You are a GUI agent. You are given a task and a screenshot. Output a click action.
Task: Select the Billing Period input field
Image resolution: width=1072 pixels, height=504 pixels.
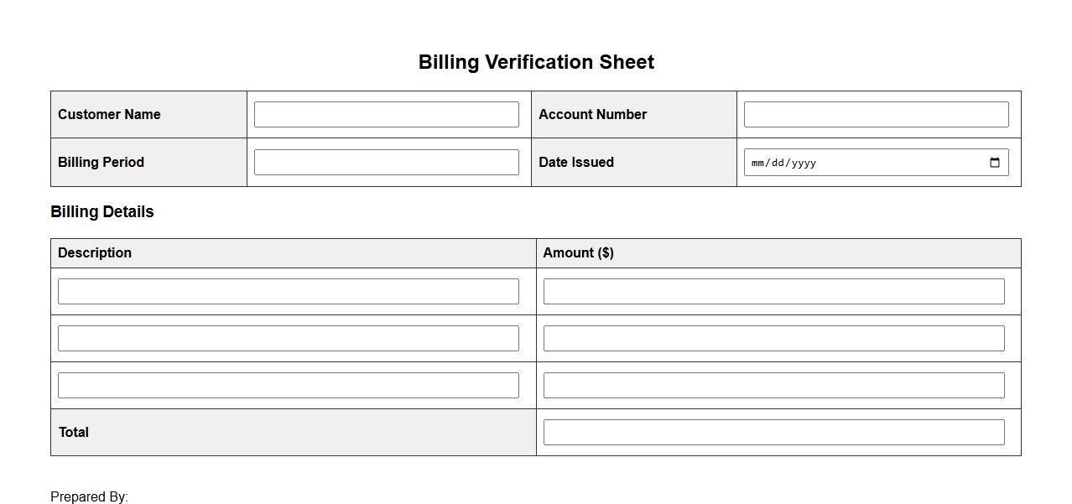[x=386, y=163]
